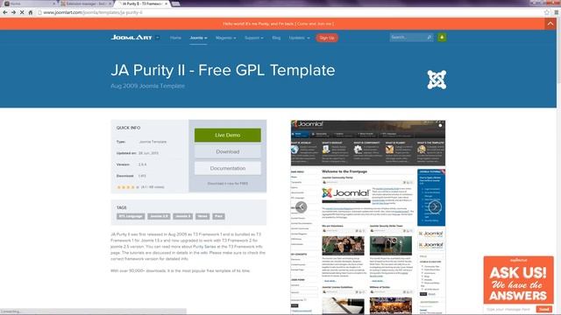Select the Joomla 2.5 tag

(159, 216)
